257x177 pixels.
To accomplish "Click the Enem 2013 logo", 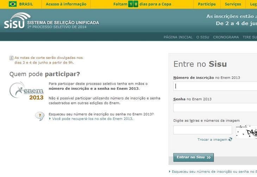I will [x=26, y=91].
